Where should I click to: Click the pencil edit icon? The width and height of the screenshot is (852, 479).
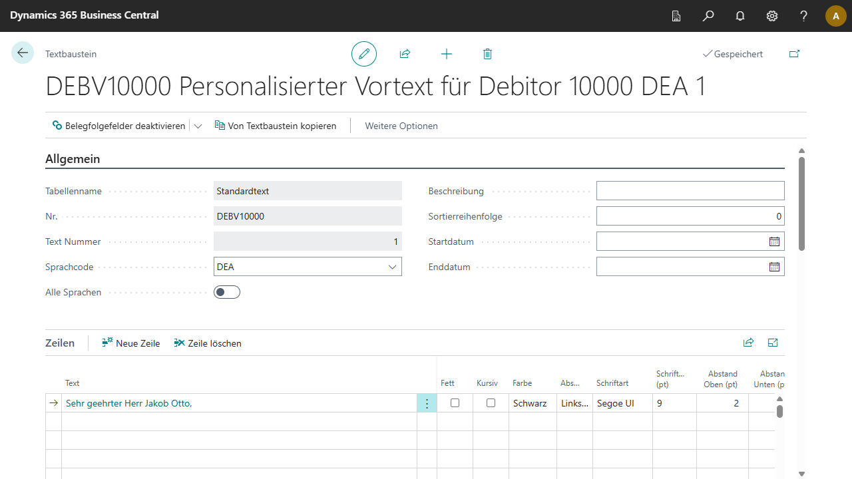[364, 54]
